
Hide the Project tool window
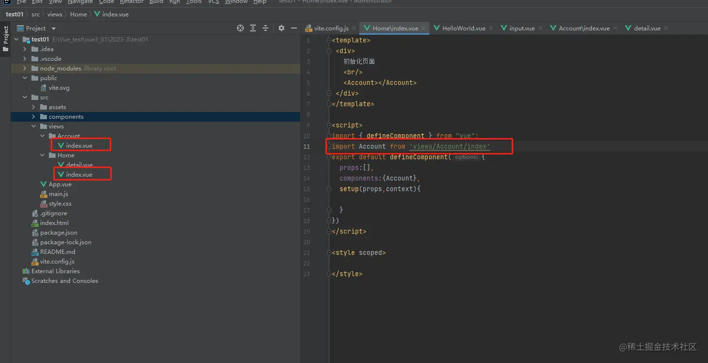(x=294, y=28)
